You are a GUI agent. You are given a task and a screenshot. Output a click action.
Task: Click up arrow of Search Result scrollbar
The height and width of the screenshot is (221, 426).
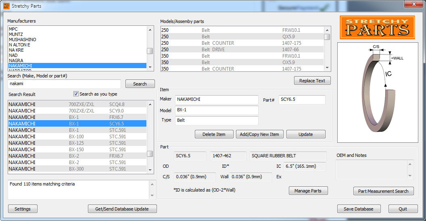tap(150, 104)
